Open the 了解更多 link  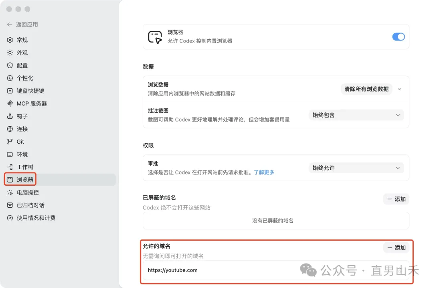pyautogui.click(x=264, y=172)
